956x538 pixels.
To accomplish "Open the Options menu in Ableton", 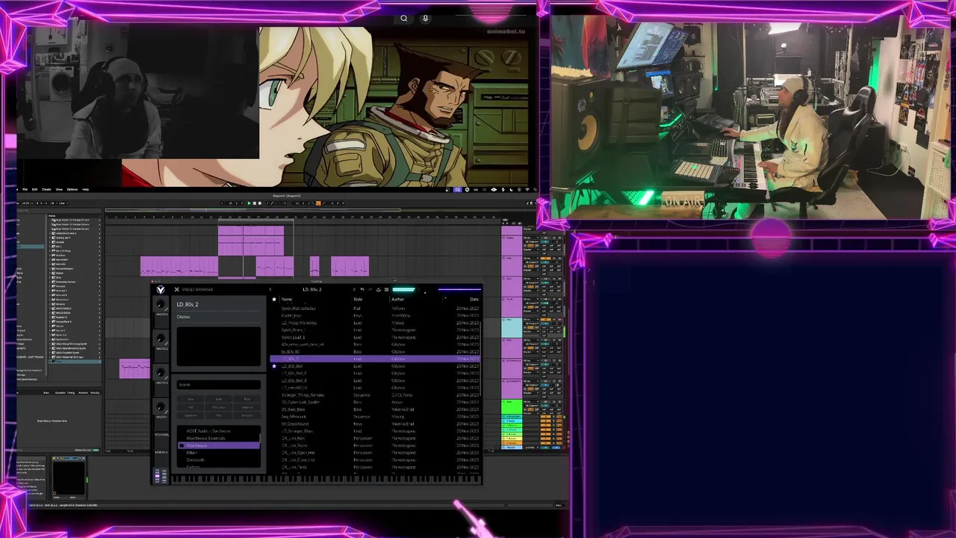I will [x=72, y=190].
